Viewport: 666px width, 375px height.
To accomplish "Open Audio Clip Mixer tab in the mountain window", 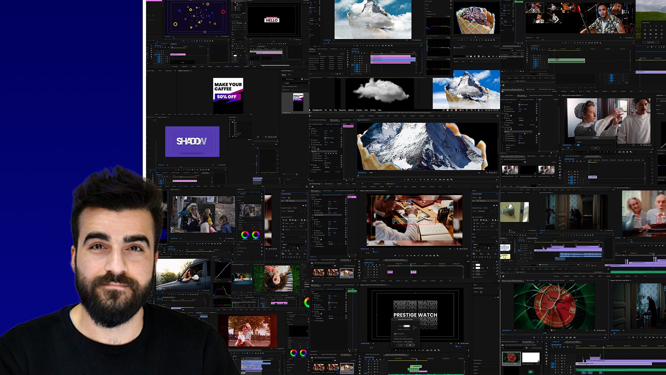I will click(347, 120).
